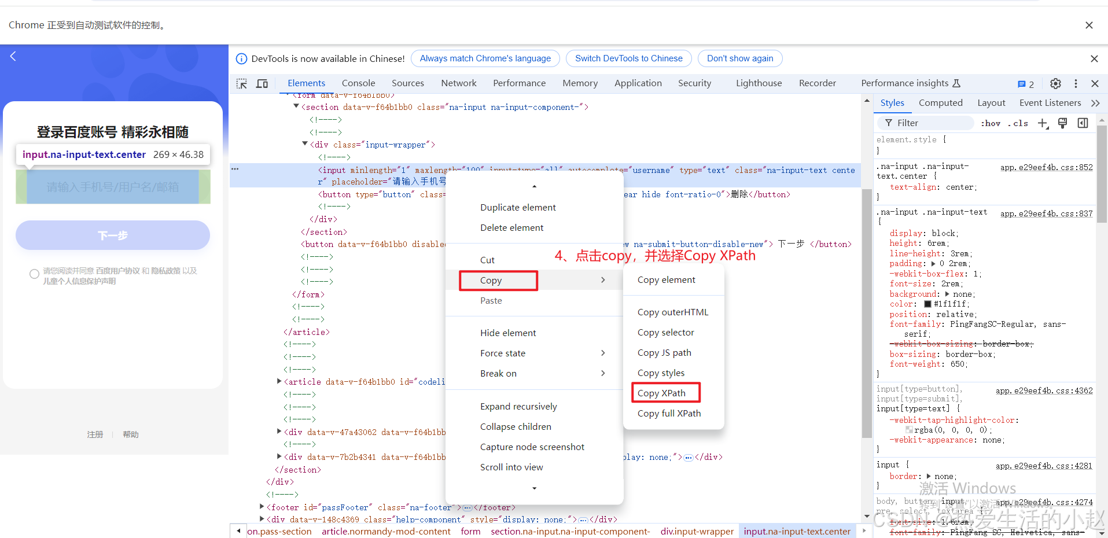Click the rgba(0,0,0,0) color swatch
The height and width of the screenshot is (538, 1108).
click(x=909, y=430)
